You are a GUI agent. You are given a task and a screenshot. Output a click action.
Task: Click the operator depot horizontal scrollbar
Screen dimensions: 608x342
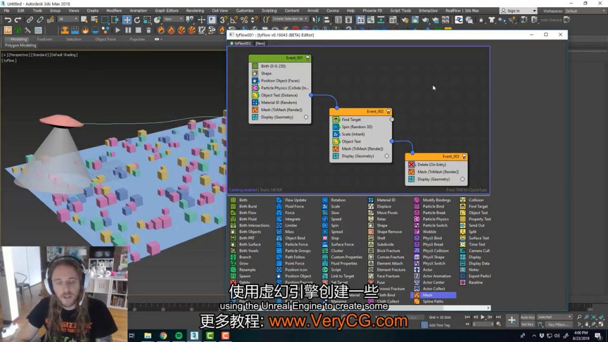click(x=358, y=308)
